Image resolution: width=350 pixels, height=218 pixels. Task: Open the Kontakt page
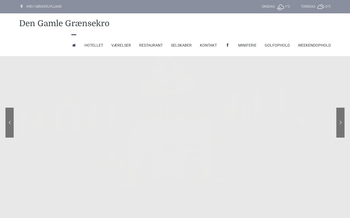coord(208,45)
